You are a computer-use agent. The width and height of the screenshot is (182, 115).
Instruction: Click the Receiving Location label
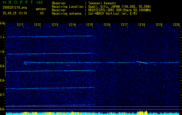tap(67, 7)
